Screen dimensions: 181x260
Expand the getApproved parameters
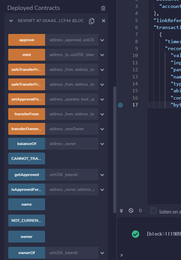pos(102,175)
